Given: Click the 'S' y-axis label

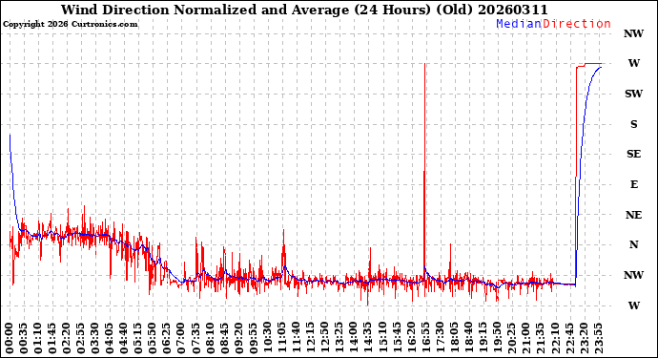Looking at the screenshot, I should click(x=633, y=124).
